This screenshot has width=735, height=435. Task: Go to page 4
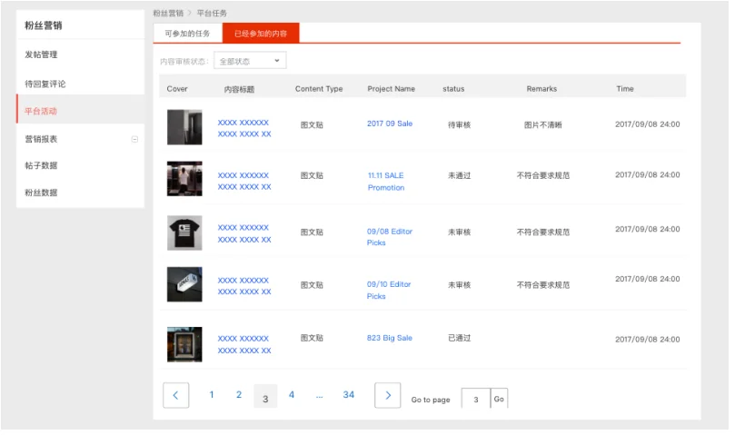[x=292, y=395]
